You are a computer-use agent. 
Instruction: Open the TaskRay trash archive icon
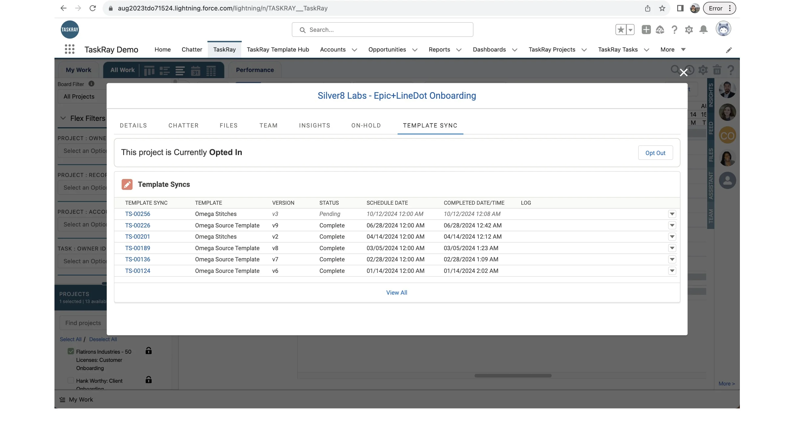pos(717,70)
